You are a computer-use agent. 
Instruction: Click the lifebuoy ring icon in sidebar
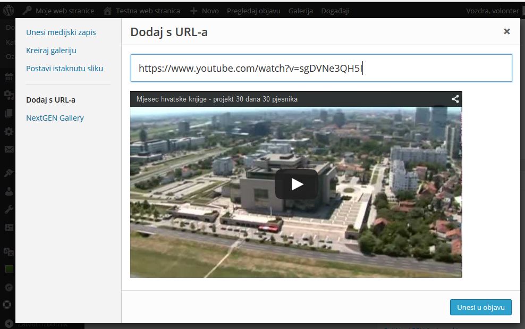[7, 305]
